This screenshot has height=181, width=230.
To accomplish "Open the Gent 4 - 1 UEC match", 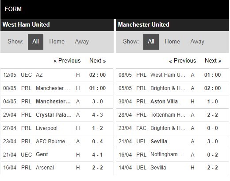I will pos(57,155).
